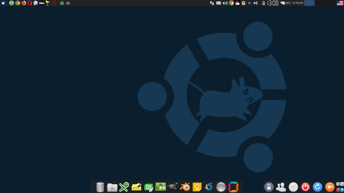Open Firefox from the top panel
This screenshot has height=193, width=344.
coord(24,3)
